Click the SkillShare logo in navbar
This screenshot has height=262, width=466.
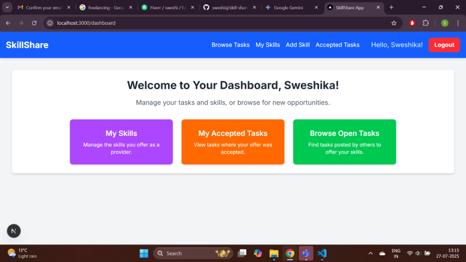27,45
